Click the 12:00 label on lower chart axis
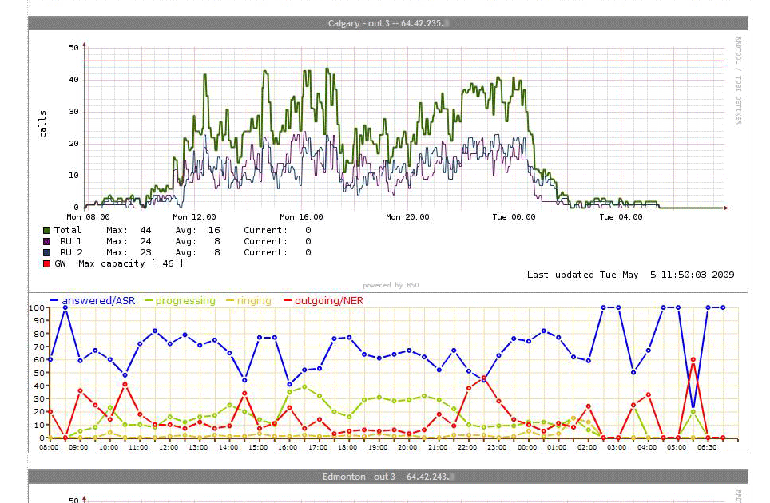 tap(169, 449)
